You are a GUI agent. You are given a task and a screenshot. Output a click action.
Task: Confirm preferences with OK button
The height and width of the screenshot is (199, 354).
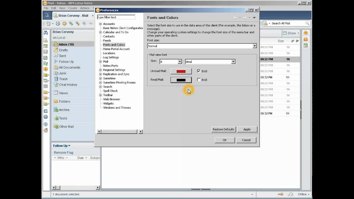225,140
